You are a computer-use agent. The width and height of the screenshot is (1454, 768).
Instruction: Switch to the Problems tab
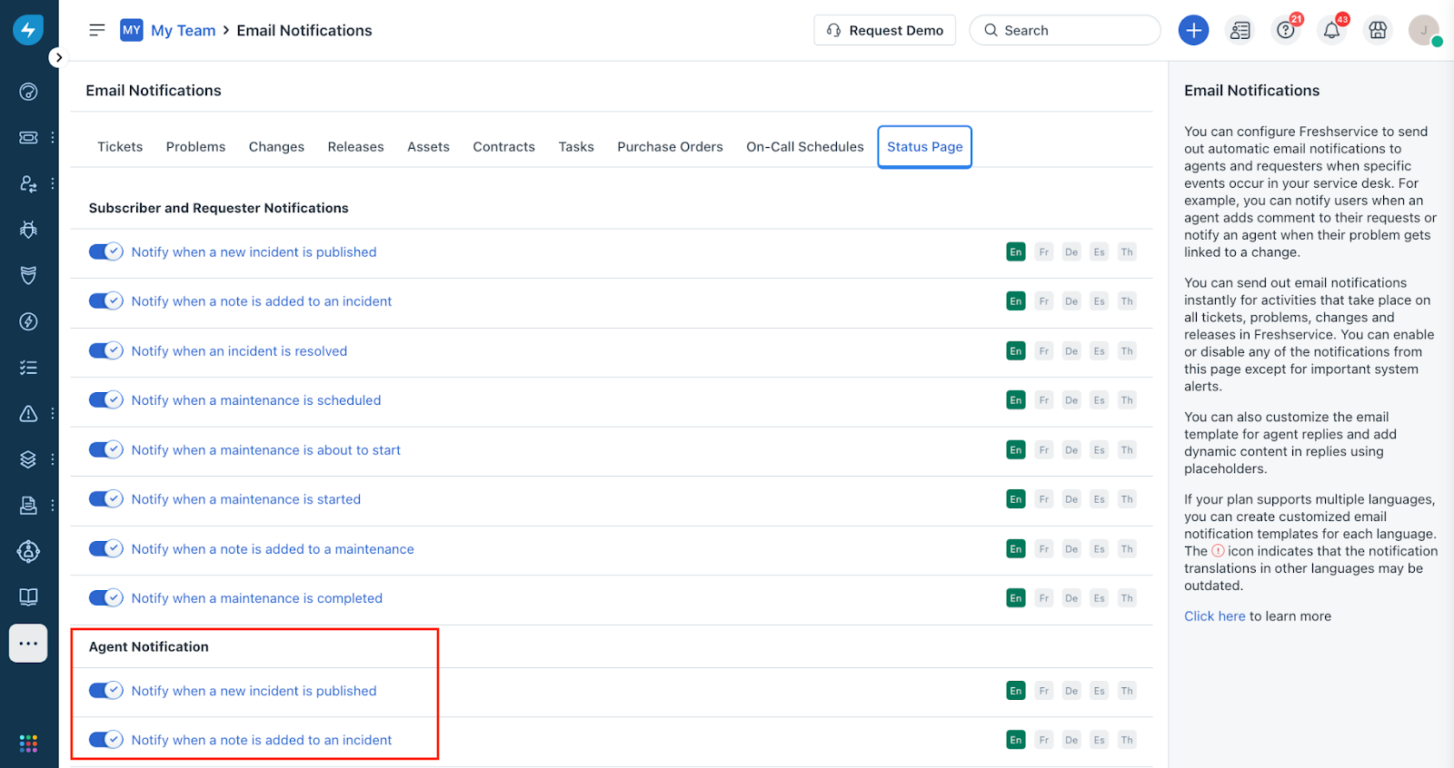point(195,147)
